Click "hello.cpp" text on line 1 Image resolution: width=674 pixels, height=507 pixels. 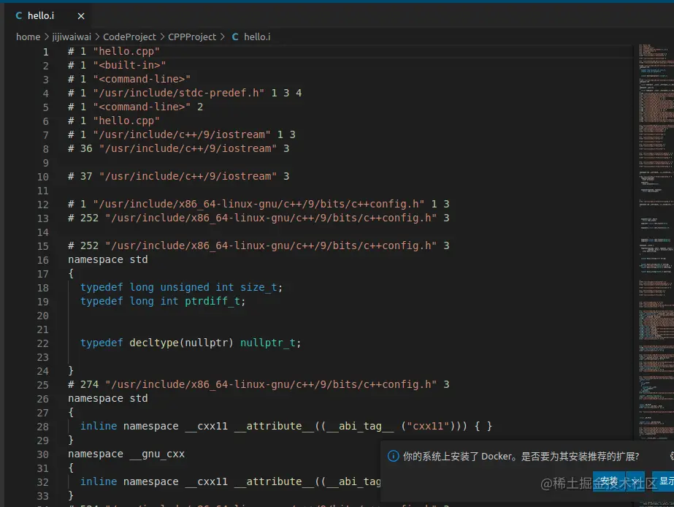tap(126, 51)
